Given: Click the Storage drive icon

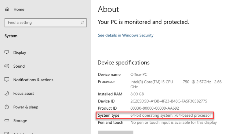Looking at the screenshot, I should point(7,121).
